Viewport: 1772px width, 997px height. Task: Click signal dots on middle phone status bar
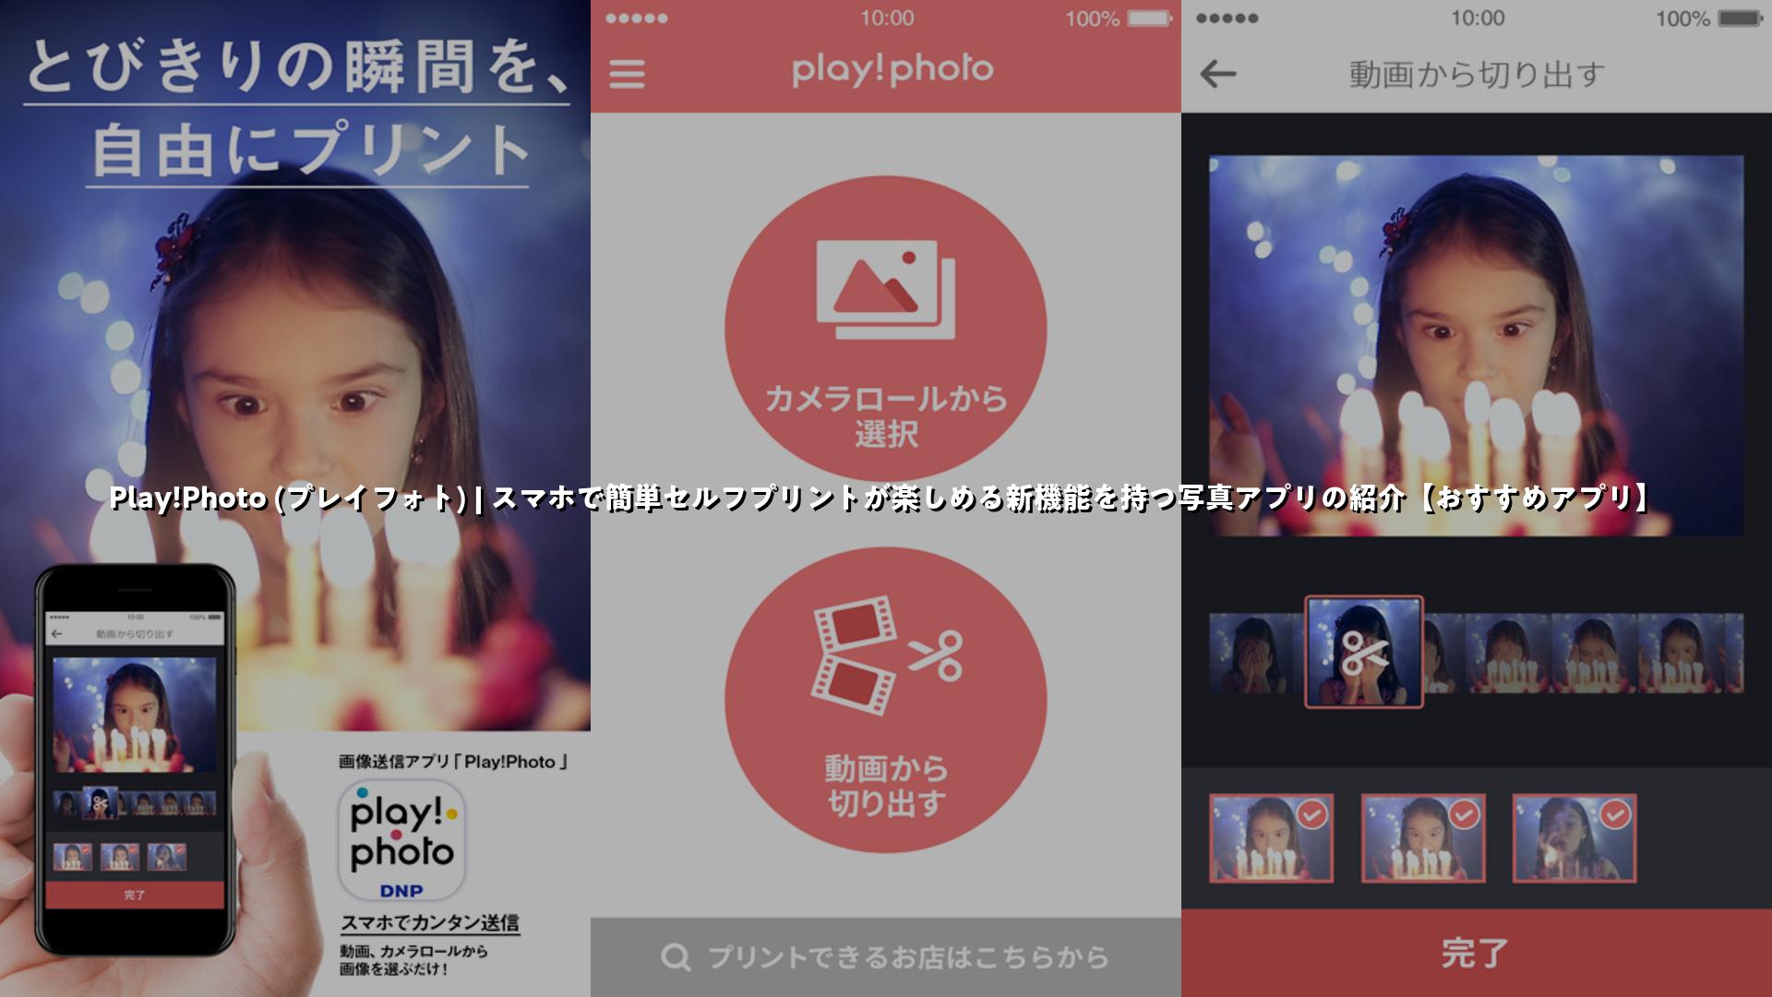[x=636, y=18]
